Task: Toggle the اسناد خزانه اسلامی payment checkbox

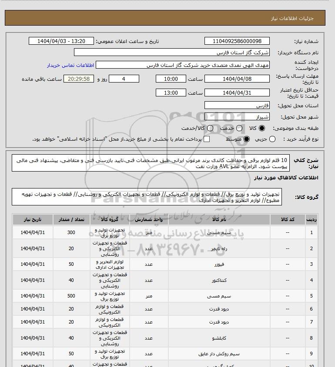Action: click(x=207, y=139)
